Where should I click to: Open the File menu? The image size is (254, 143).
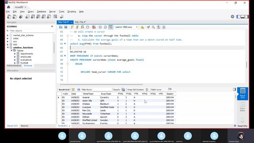point(8,12)
